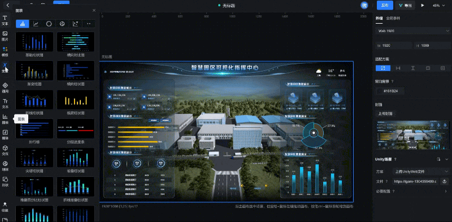This screenshot has height=222, width=452.
Task: Open the 图片 image tool in sidebar
Action: (x=5, y=35)
